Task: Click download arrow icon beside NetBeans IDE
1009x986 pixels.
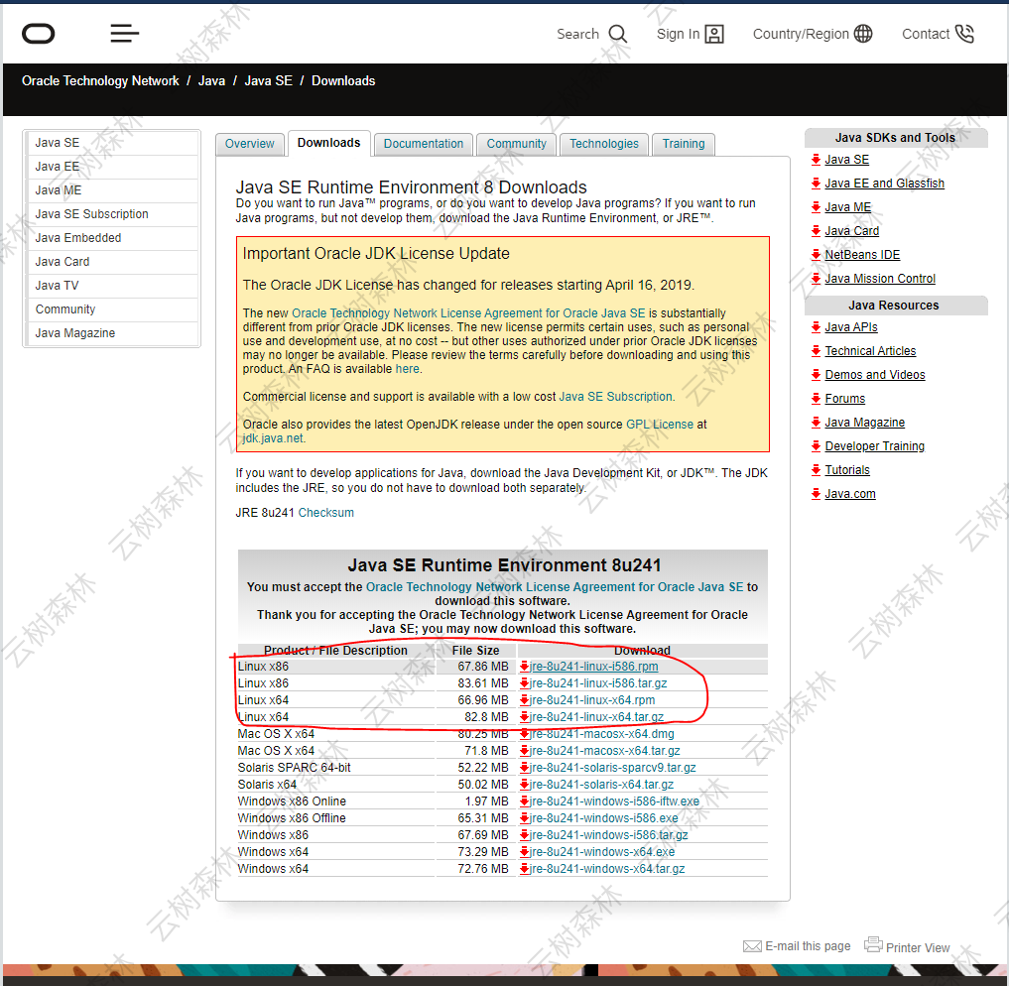Action: 816,255
